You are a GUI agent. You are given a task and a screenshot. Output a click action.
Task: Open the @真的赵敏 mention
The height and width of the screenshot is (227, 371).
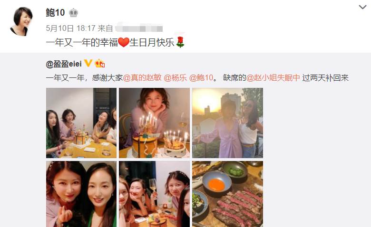click(x=142, y=78)
